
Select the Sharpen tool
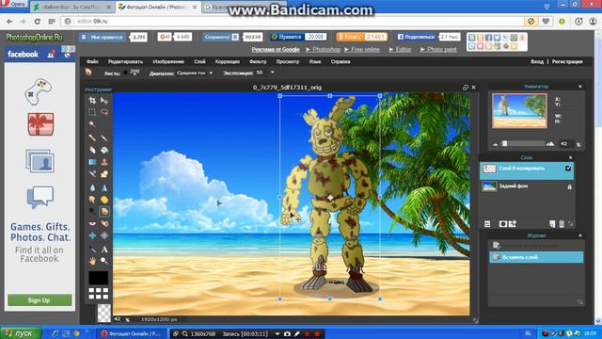(x=104, y=187)
